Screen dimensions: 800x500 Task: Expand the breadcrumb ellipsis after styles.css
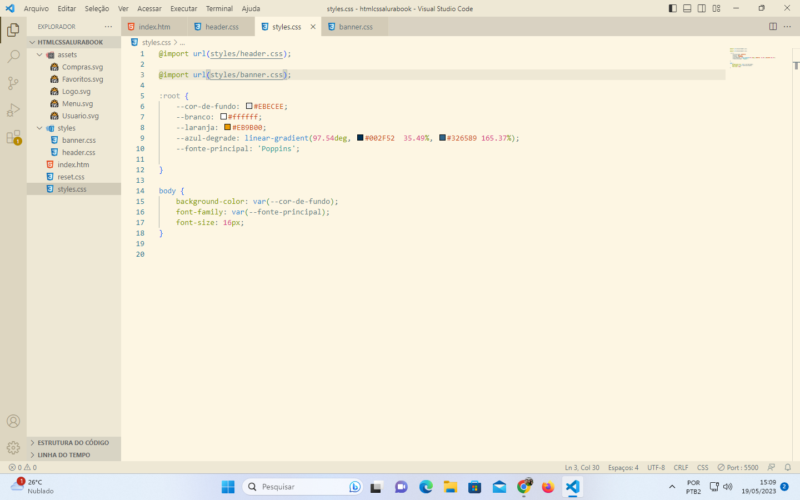182,42
